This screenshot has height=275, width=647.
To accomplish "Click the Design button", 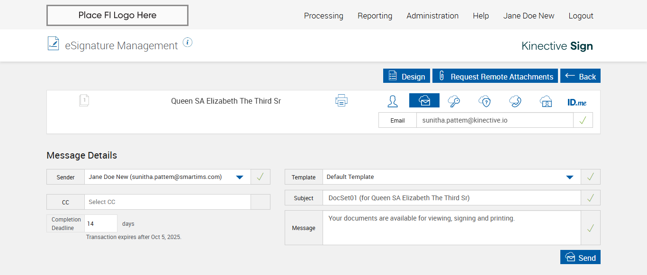I will point(406,76).
